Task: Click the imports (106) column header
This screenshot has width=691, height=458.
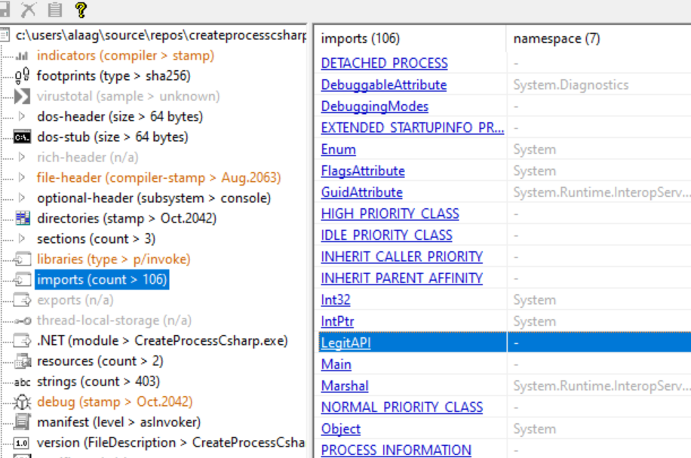Action: [361, 38]
